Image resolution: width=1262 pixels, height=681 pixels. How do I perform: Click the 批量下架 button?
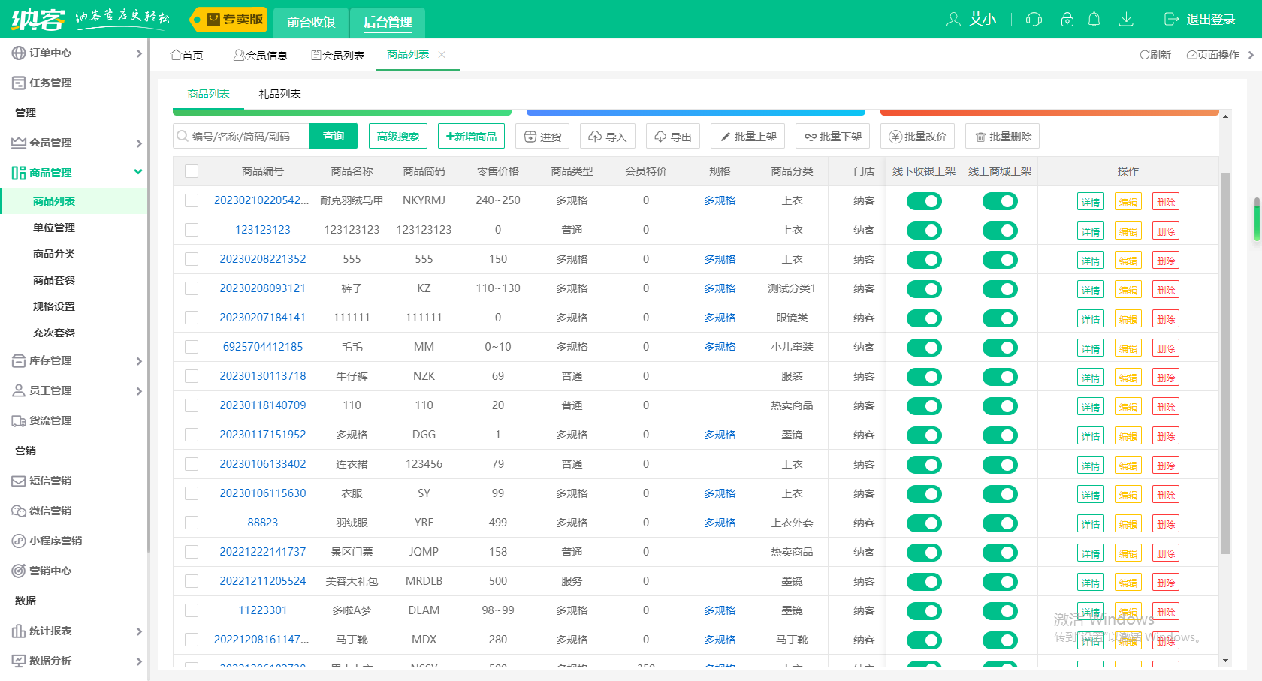coord(832,137)
